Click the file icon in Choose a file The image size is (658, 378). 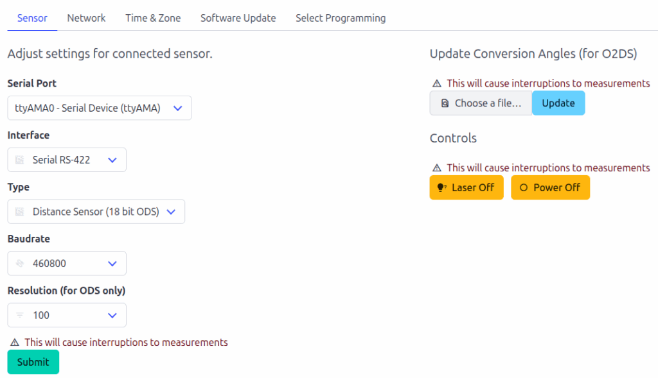(x=445, y=103)
